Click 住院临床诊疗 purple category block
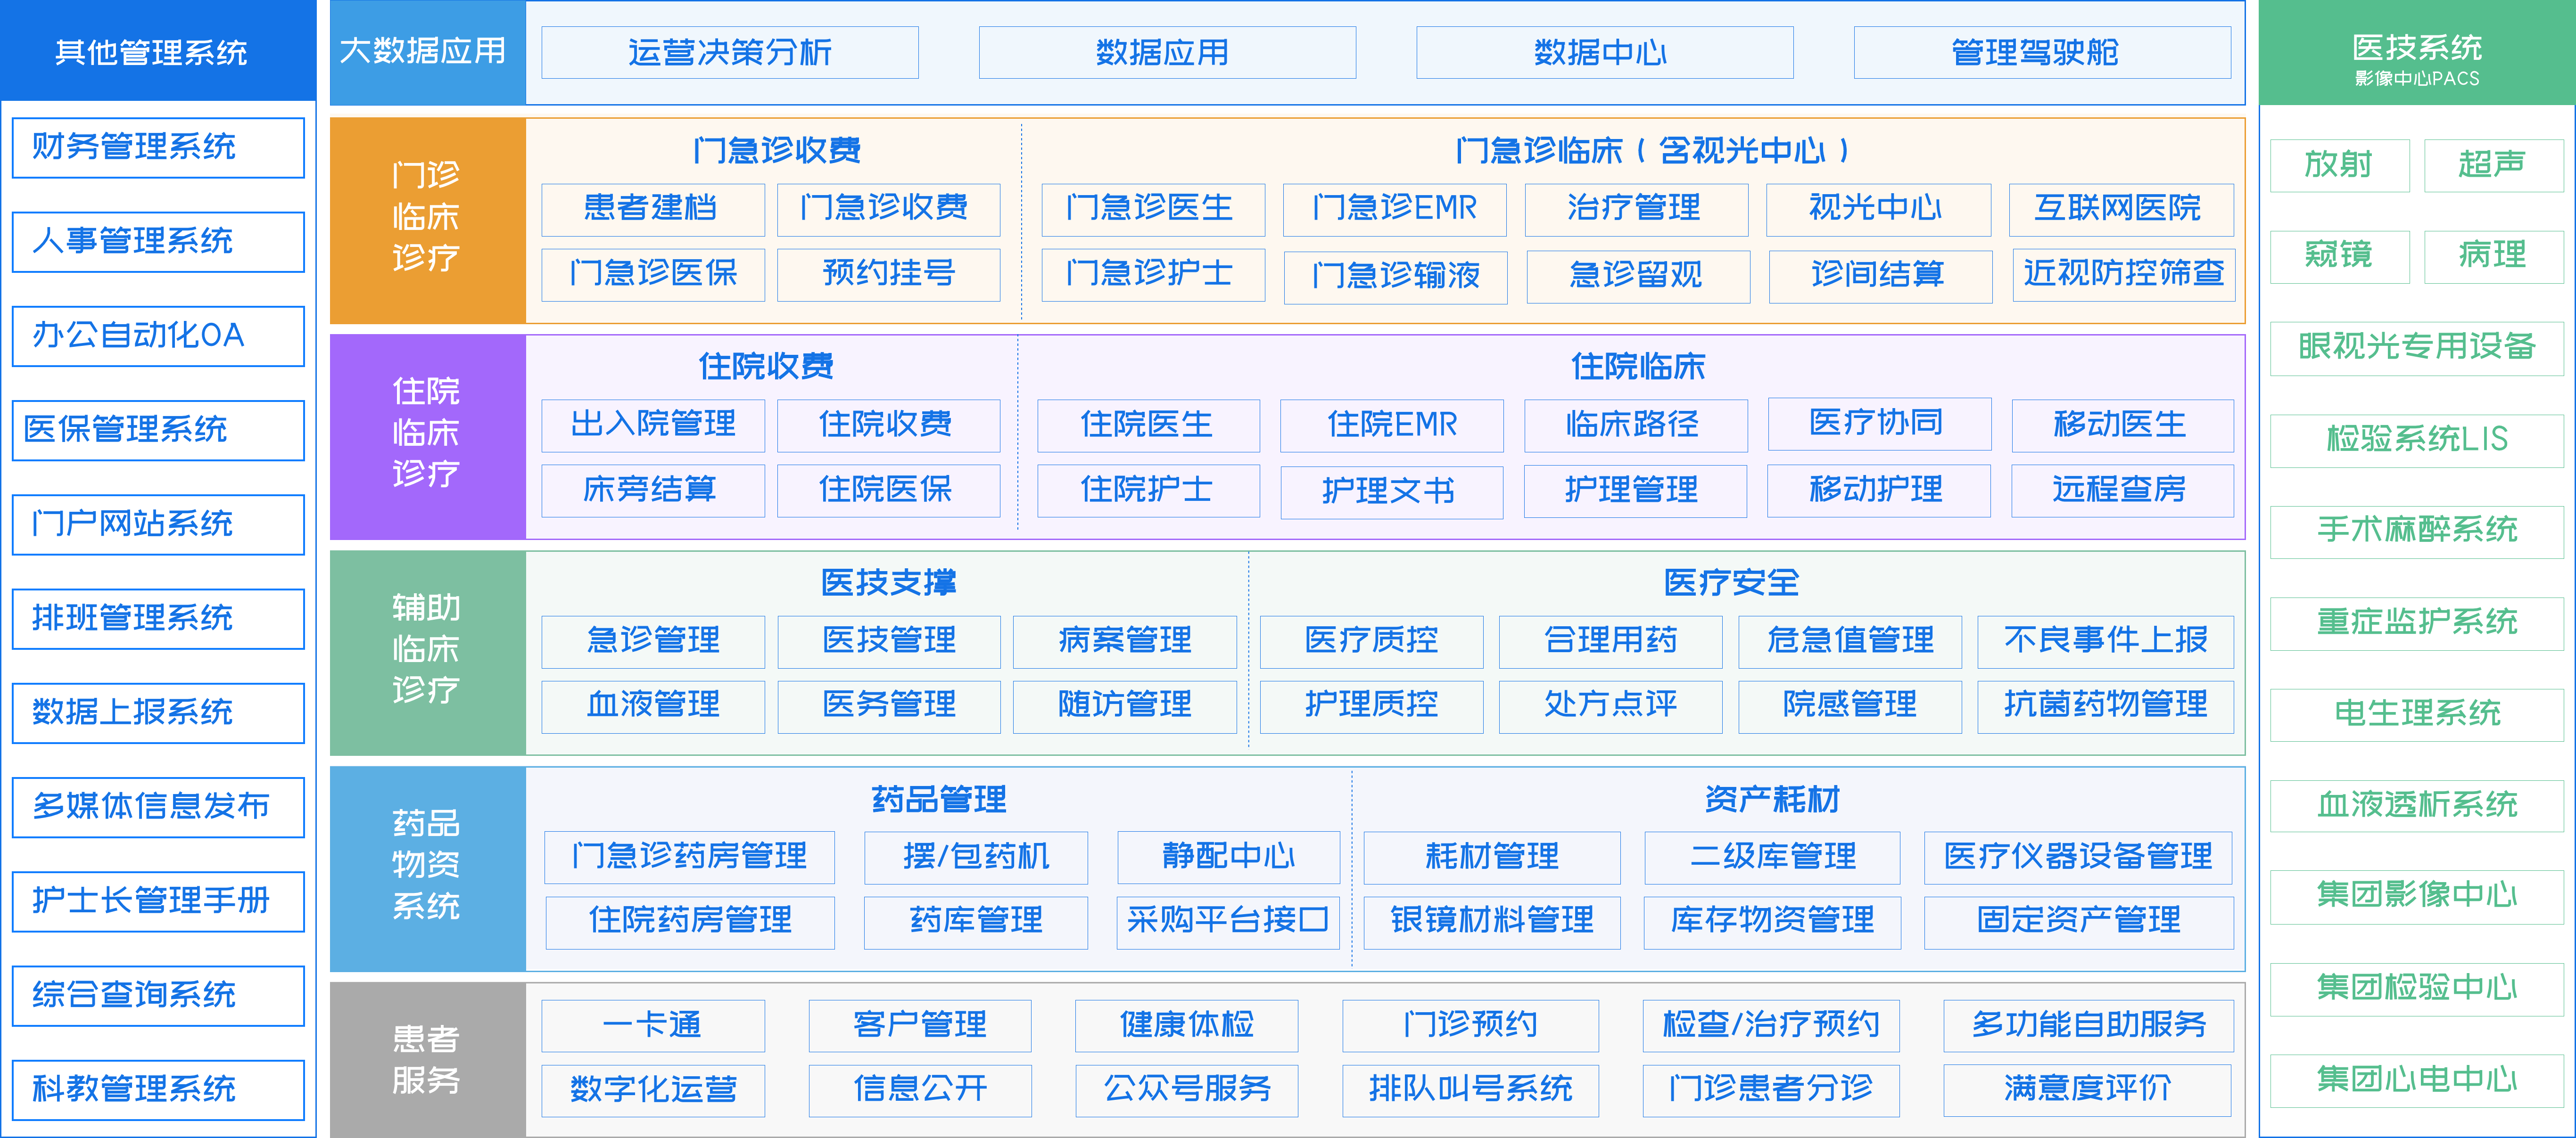Screen dimensions: 2576x1138 (427, 437)
